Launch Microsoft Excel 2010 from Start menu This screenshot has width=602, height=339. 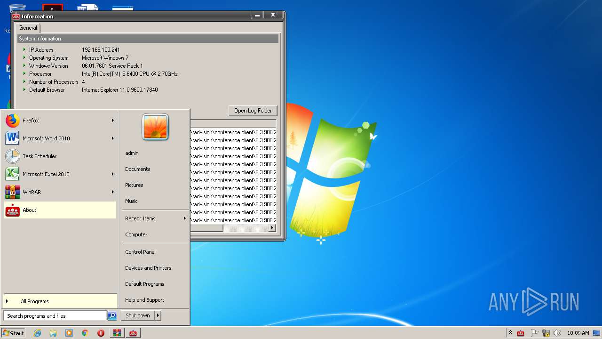(60, 174)
